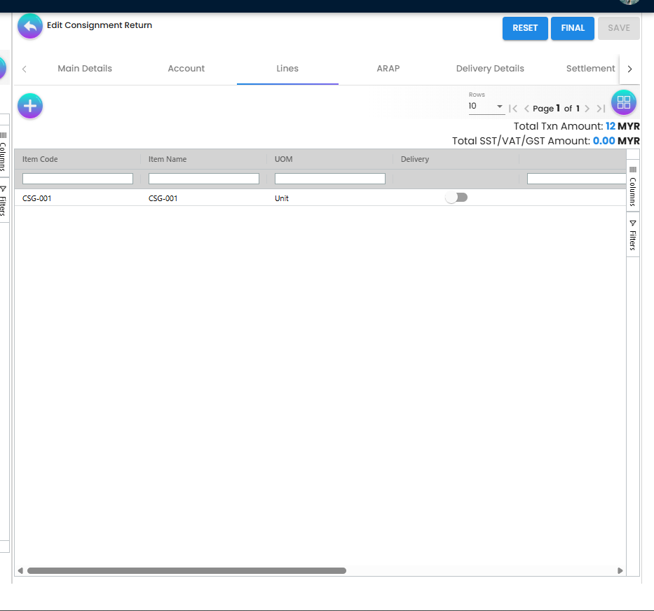Click the right chevron to reveal more tabs
The height and width of the screenshot is (611, 654).
[x=629, y=69]
